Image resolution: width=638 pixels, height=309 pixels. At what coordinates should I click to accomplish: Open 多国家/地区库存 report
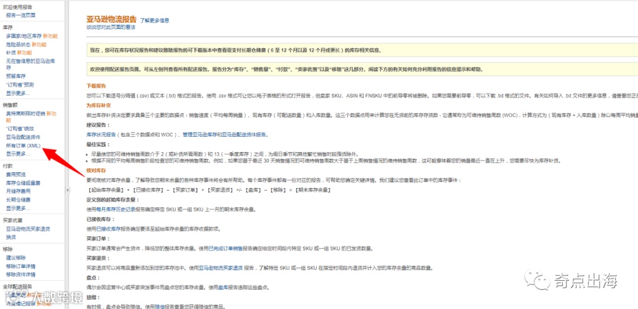pos(24,36)
